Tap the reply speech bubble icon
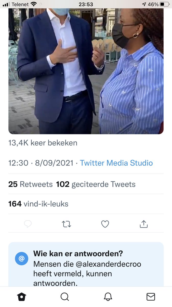The image size is (172, 307). (28, 224)
